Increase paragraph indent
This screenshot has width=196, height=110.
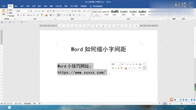coord(75,11)
